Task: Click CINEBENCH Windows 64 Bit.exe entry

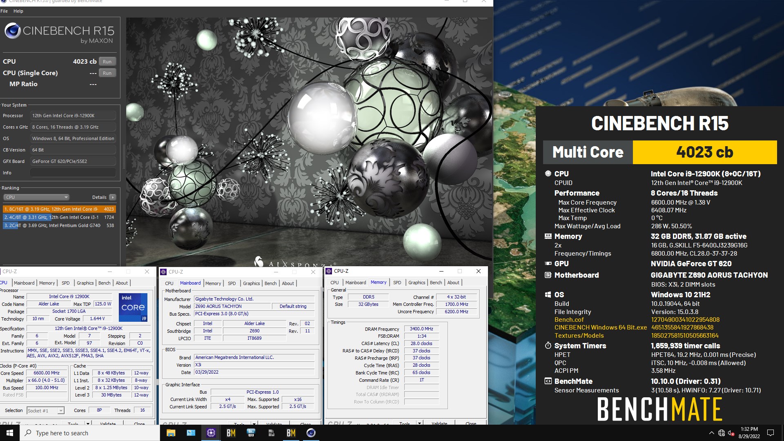Action: 601,327
